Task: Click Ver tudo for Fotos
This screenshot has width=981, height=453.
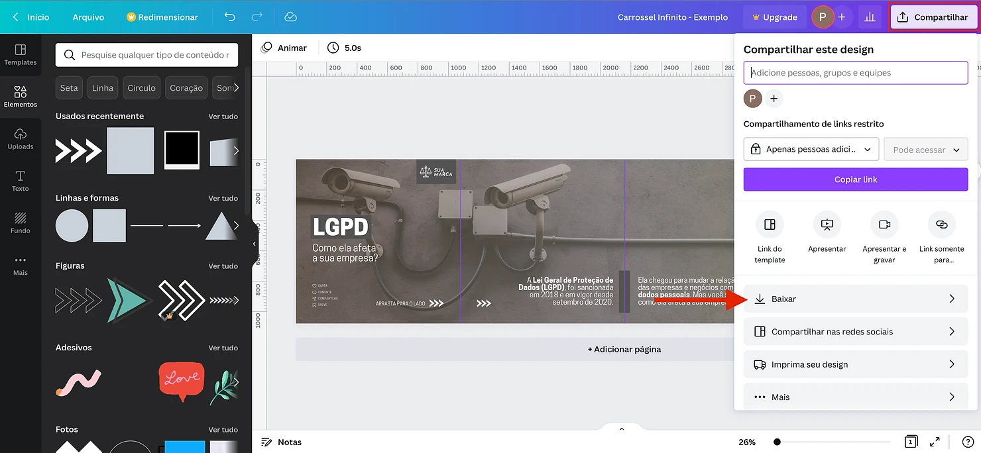Action: [223, 430]
